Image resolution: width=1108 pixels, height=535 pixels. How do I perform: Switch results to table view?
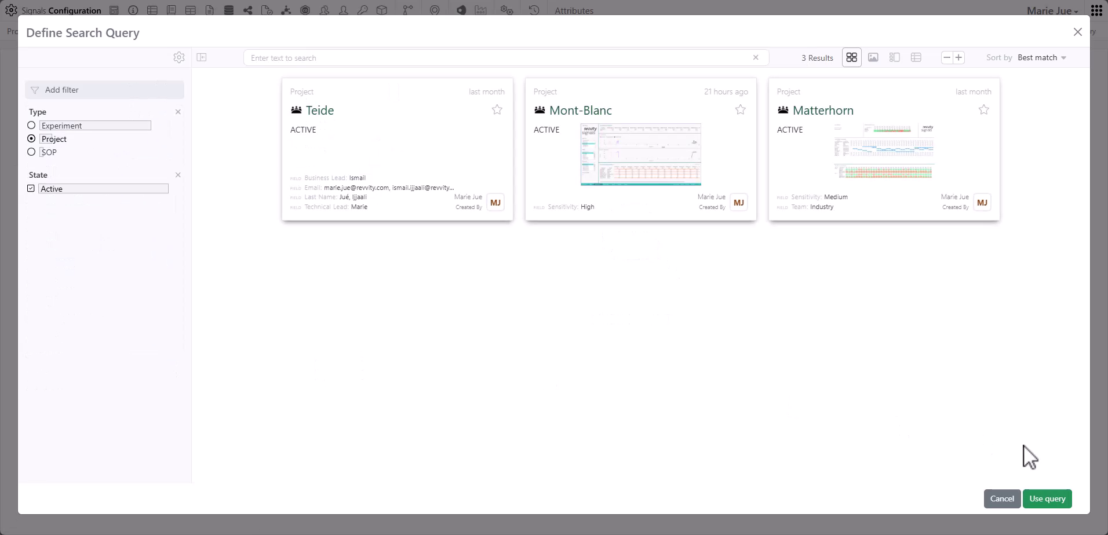(916, 57)
